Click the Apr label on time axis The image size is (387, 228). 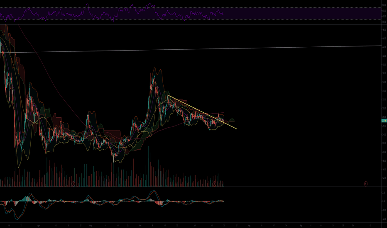click(x=39, y=226)
